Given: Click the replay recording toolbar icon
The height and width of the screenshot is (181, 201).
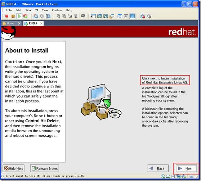Looking at the screenshot, I should [x=149, y=16].
